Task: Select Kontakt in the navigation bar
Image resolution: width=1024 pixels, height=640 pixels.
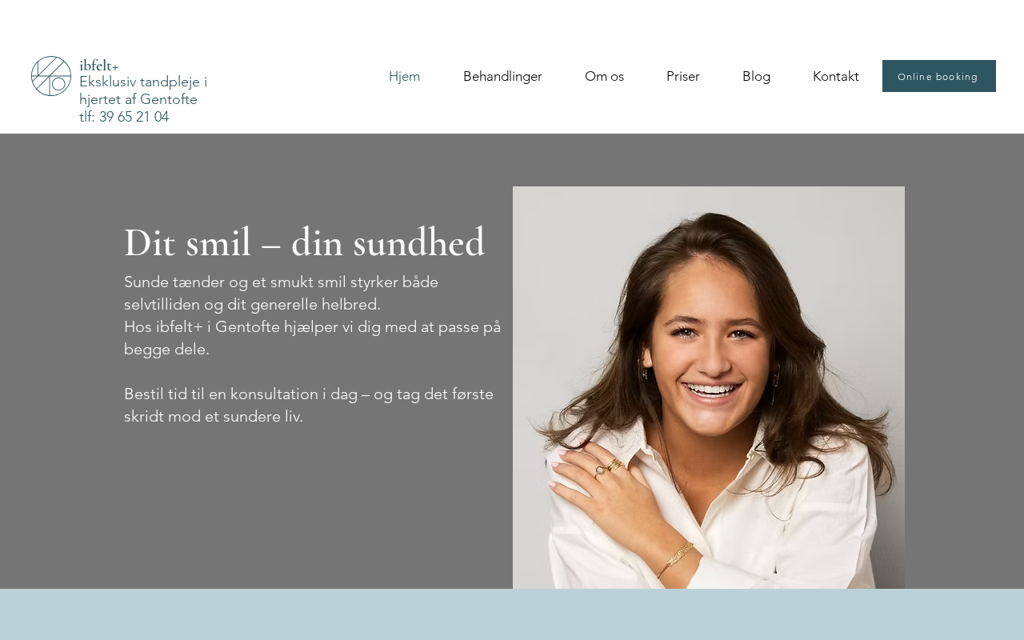Action: [x=835, y=76]
